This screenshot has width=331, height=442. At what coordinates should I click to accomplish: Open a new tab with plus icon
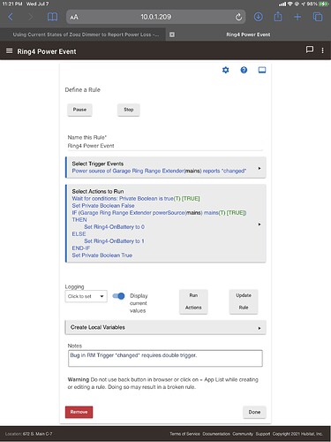tap(297, 17)
